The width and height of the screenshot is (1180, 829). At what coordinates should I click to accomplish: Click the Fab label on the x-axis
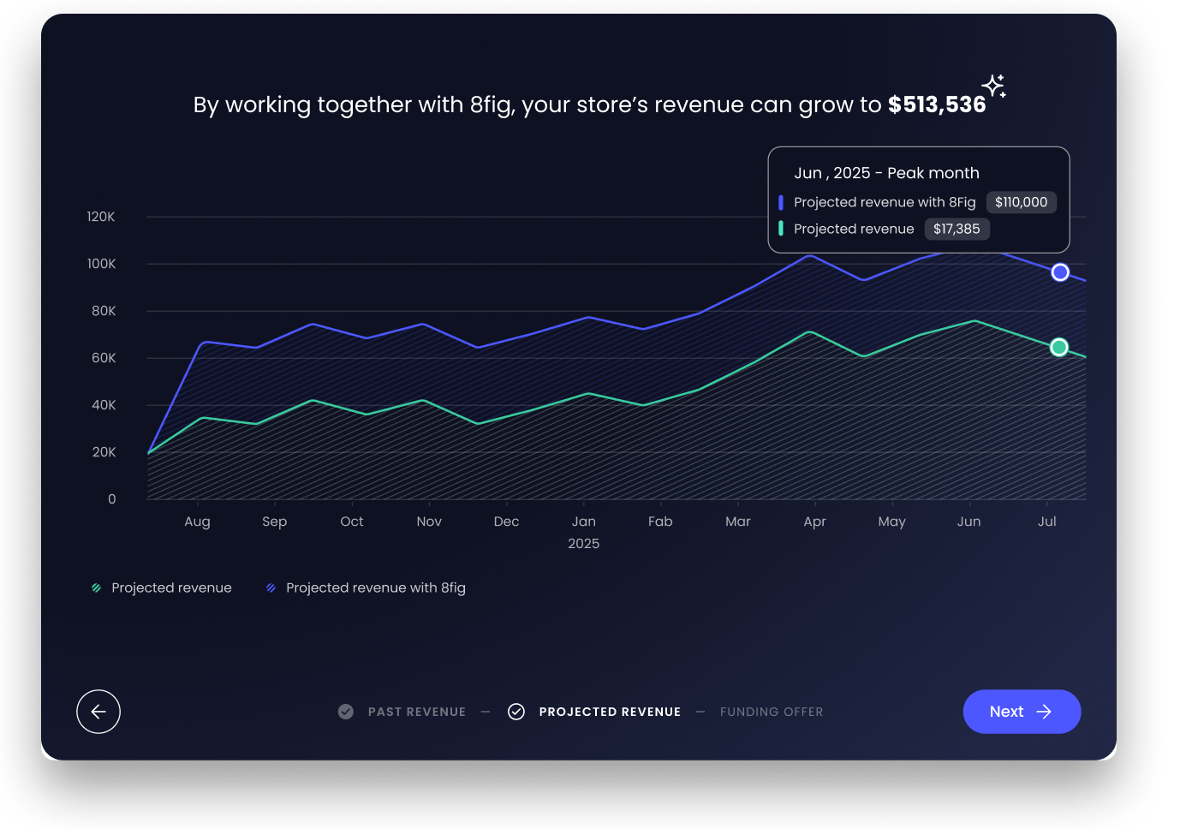click(660, 522)
